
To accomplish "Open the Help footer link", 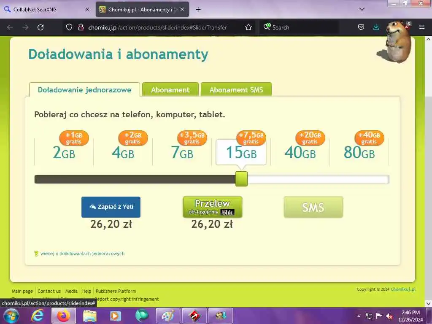I will (x=86, y=291).
